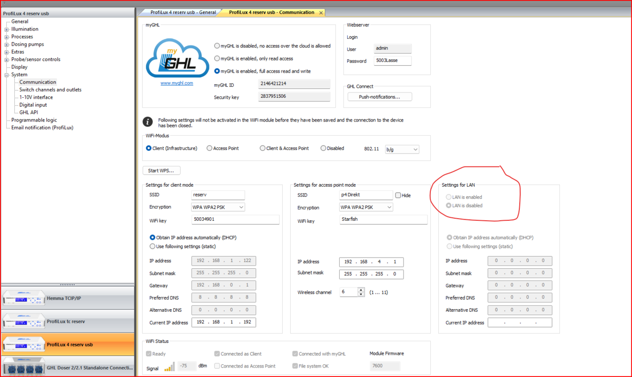Image resolution: width=632 pixels, height=377 pixels.
Task: Select the ProfiLux 4 reserv usb device
Action: (x=68, y=344)
